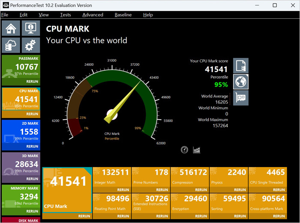Select the DISK MARK tile
This screenshot has height=223, width=300.
click(x=21, y=220)
